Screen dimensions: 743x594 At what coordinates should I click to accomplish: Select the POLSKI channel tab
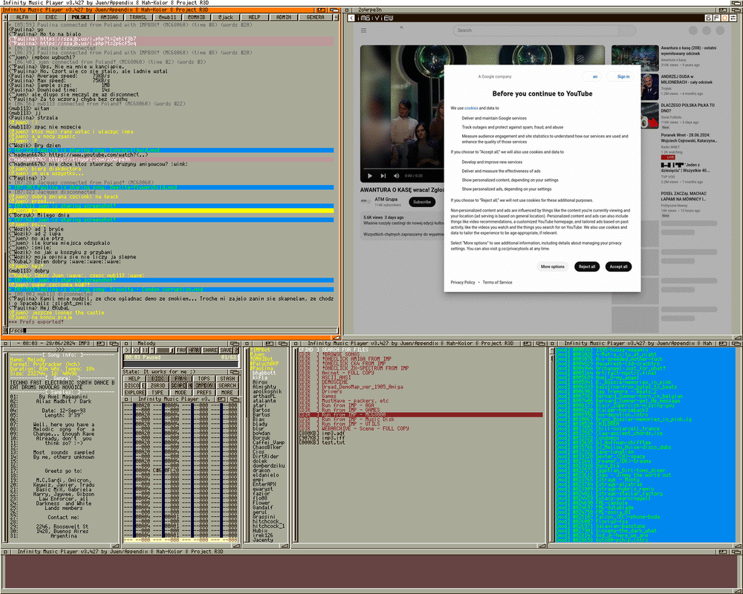pyautogui.click(x=80, y=17)
